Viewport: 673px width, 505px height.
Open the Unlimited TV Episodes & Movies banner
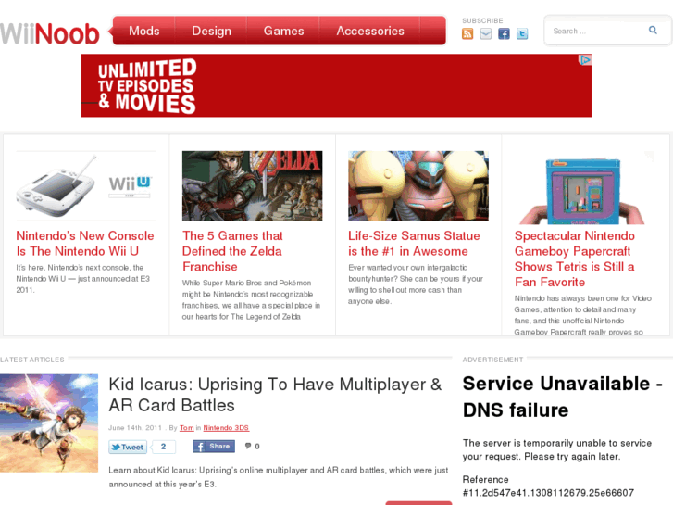tap(336, 85)
